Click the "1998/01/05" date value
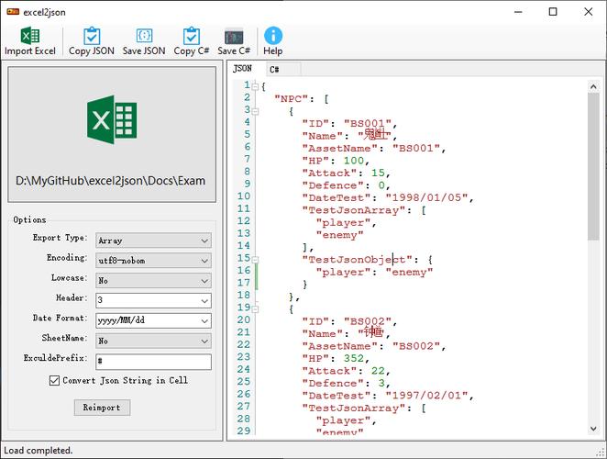This screenshot has width=607, height=459. (427, 197)
